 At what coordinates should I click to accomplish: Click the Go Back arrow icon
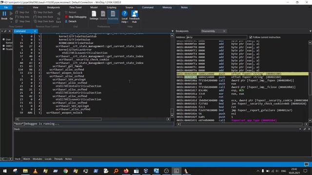click(x=58, y=14)
